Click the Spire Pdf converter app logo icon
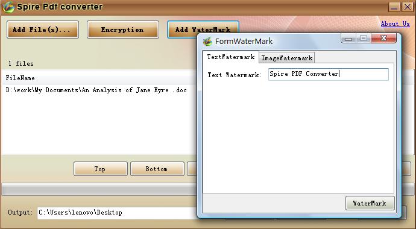The height and width of the screenshot is (229, 416). coord(8,7)
